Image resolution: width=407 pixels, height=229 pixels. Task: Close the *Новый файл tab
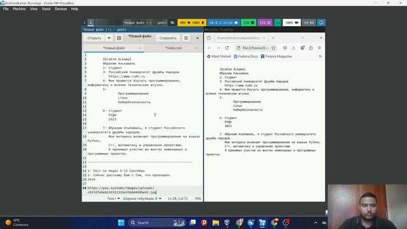click(x=139, y=48)
